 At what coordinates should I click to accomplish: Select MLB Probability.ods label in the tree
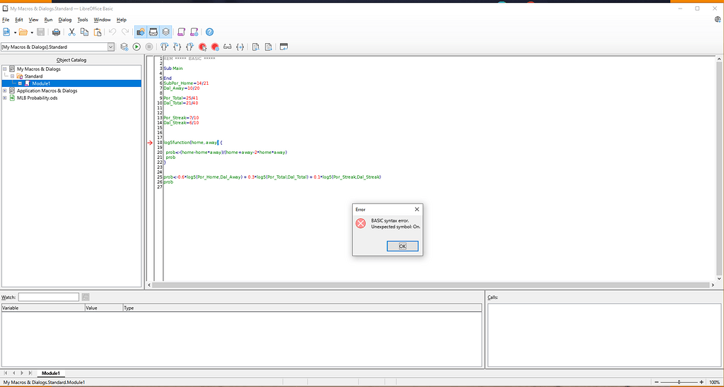coord(37,97)
